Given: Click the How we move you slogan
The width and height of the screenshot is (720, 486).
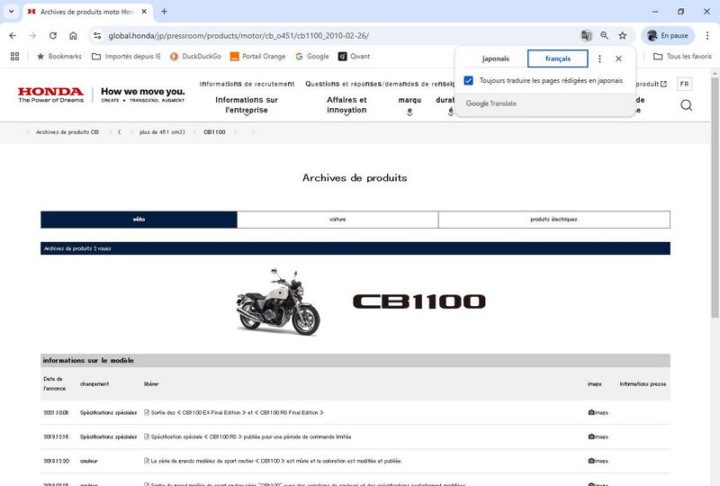Looking at the screenshot, I should point(143,94).
